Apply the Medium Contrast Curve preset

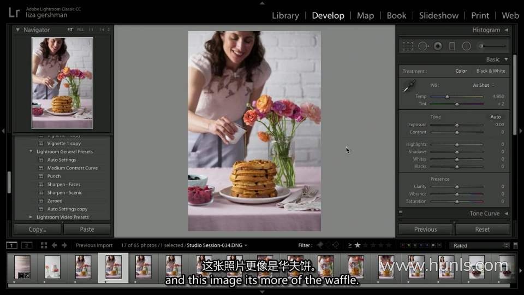click(72, 168)
